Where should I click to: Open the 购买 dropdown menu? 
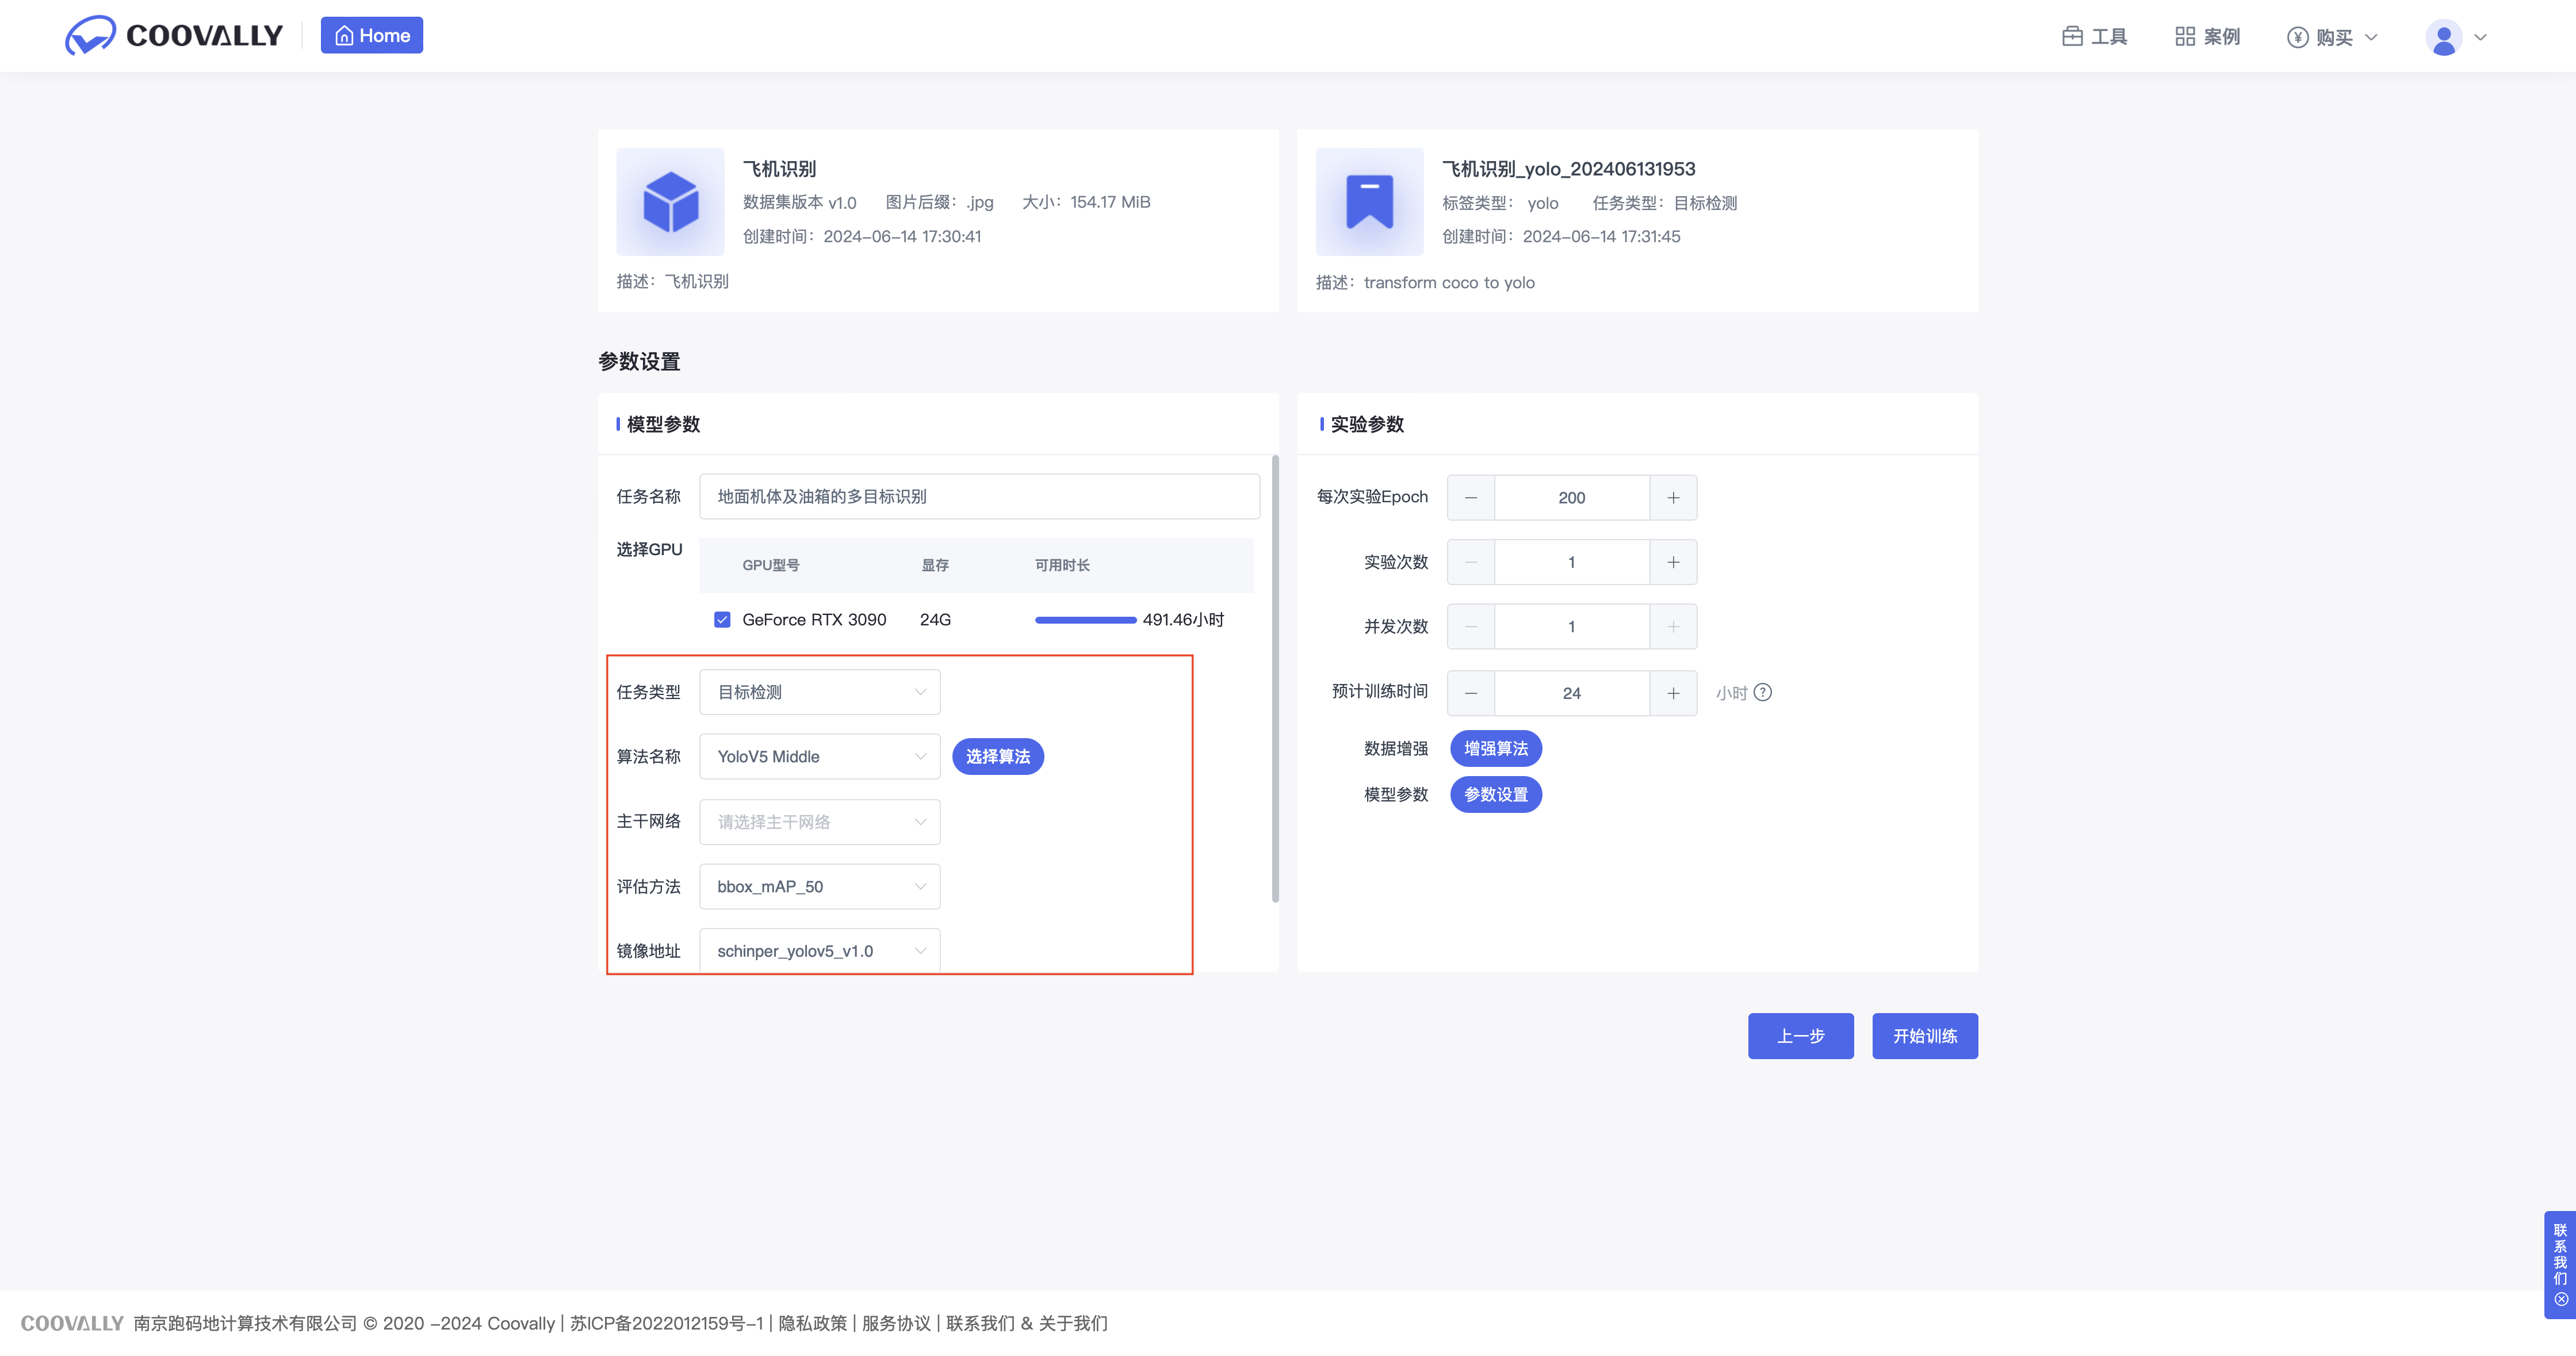tap(2332, 37)
